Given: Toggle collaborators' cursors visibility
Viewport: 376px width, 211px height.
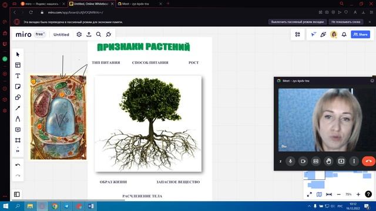Looking at the screenshot, I should [313, 35].
